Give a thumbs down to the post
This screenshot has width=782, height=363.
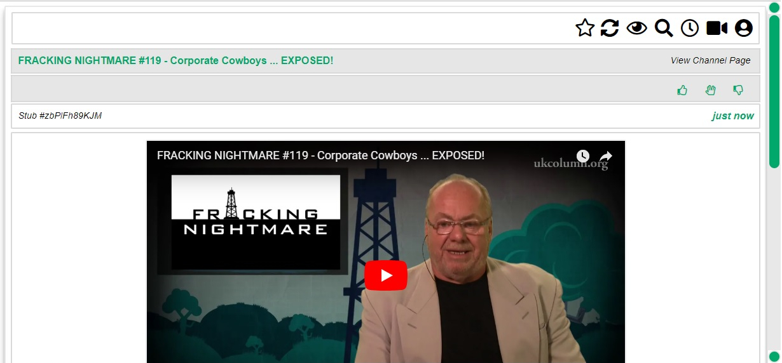(x=738, y=90)
